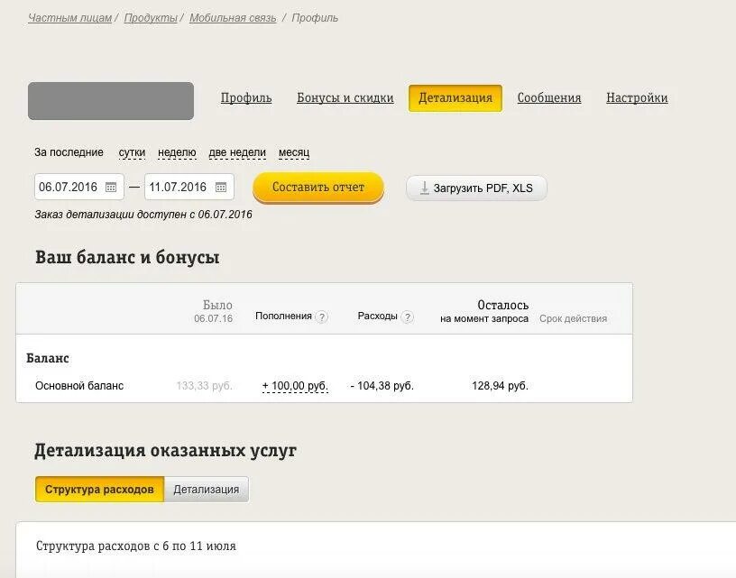This screenshot has width=736, height=578.
Task: Click the download arrow icon in Загрузить PDF, XLS
Action: (x=424, y=188)
